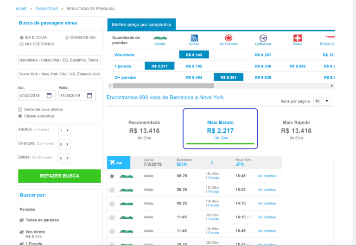
Task: Open the Adultos quantity dropdown
Action: [64, 130]
